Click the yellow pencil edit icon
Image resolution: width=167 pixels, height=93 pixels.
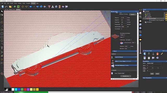[x=162, y=54]
